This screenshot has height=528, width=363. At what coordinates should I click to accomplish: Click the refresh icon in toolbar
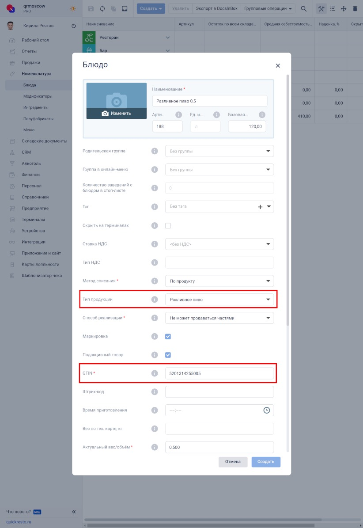pyautogui.click(x=102, y=9)
